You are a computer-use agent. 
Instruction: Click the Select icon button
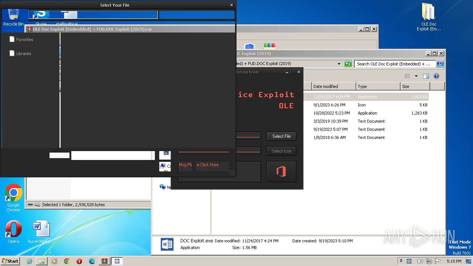[x=281, y=151]
